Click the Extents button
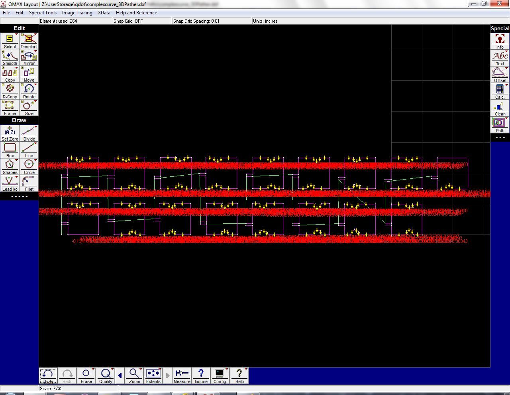The height and width of the screenshot is (395, 510). point(153,376)
